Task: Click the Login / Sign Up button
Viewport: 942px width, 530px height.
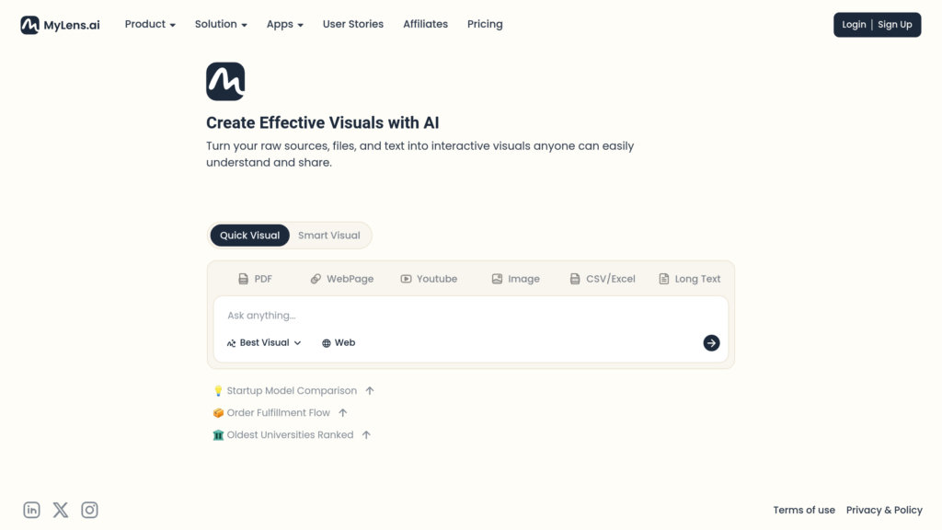Action: [x=877, y=25]
